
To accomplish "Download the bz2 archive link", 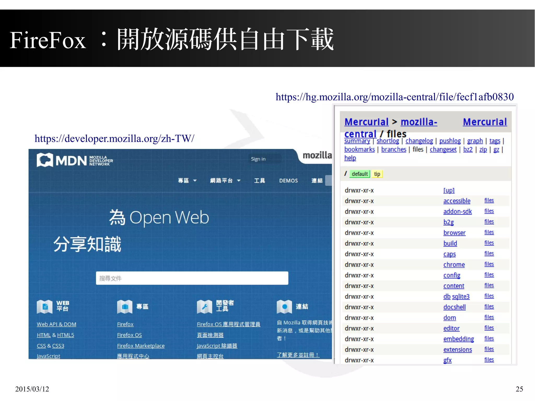I will click(468, 149).
